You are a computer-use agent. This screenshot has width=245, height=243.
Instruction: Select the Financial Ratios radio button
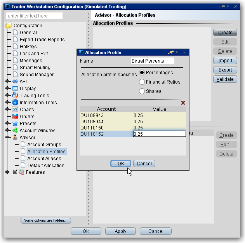pyautogui.click(x=142, y=82)
